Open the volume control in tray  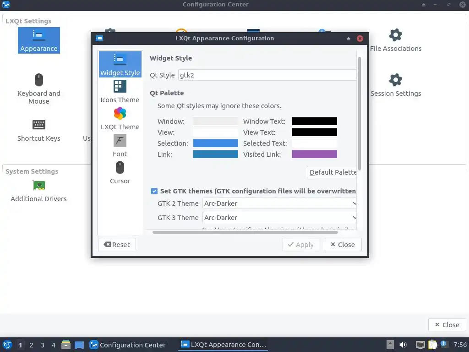403,345
